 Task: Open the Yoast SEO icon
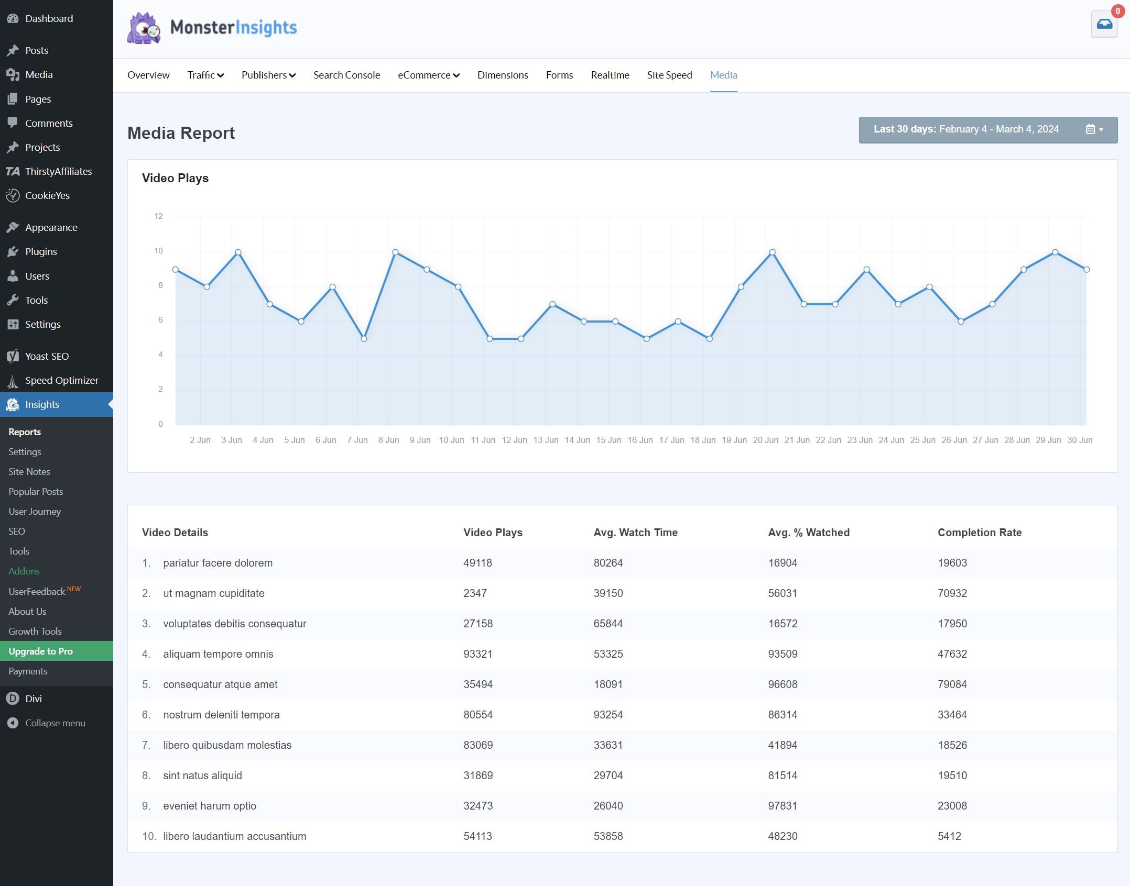pyautogui.click(x=13, y=356)
